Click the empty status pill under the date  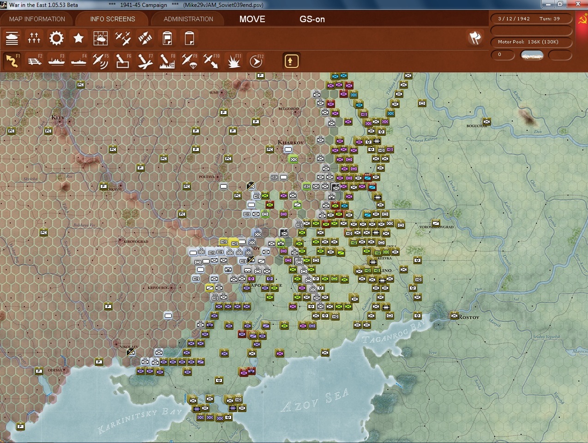coord(532,30)
